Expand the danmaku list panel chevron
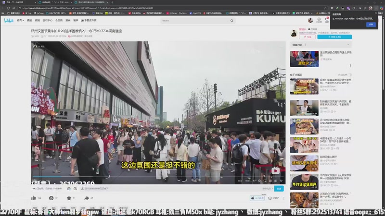This screenshot has width=385, height=216. 348,45
